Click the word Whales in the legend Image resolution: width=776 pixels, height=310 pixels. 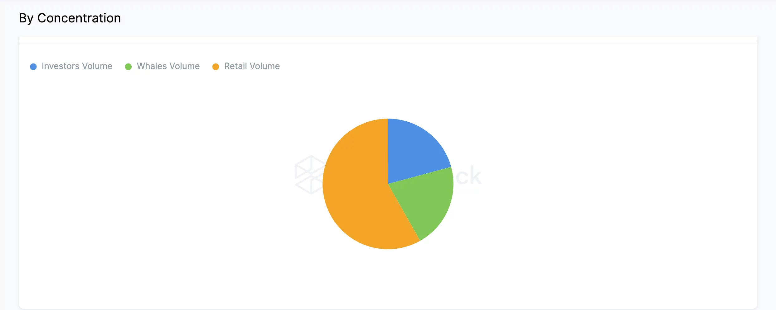click(x=152, y=66)
